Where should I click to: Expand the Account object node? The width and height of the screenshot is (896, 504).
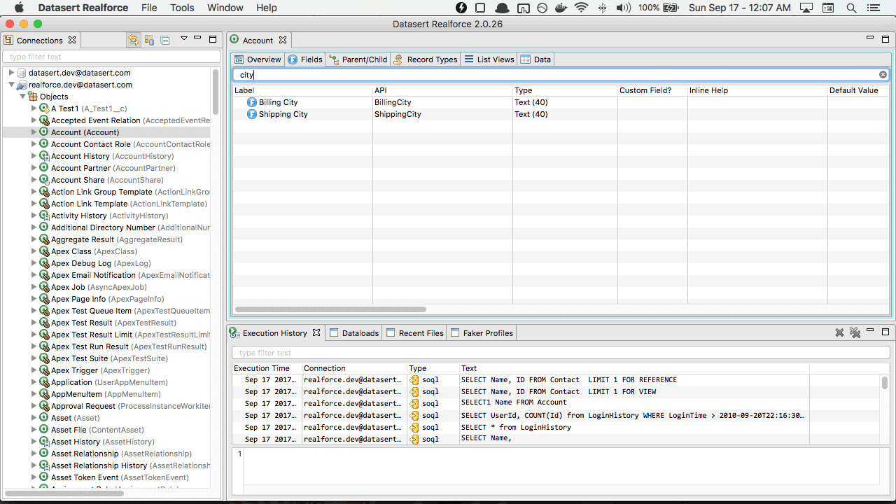pos(34,132)
